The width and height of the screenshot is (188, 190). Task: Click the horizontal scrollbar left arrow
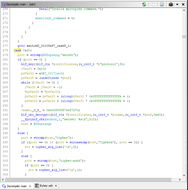tap(3, 180)
